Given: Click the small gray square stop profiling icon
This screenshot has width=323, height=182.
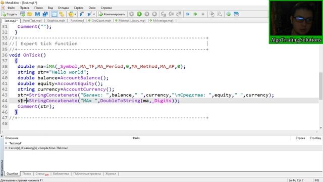Looking at the screenshot, I should [x=203, y=14].
